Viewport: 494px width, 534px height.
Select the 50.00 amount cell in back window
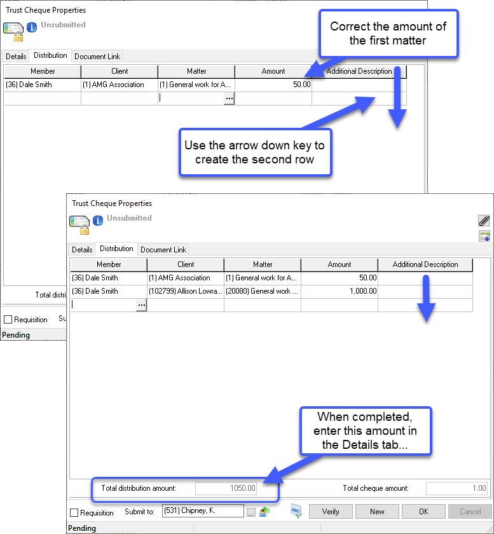pos(273,85)
